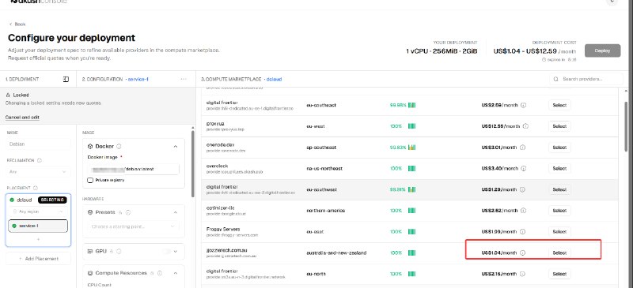Select the optimizer-llc provider
633x288 pixels.
coord(559,211)
